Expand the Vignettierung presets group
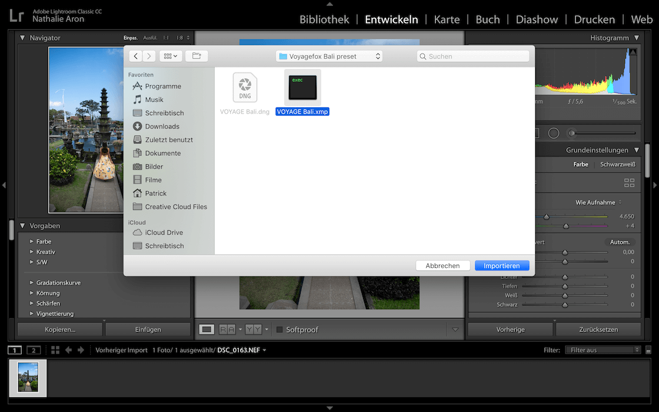This screenshot has height=412, width=659. click(32, 314)
